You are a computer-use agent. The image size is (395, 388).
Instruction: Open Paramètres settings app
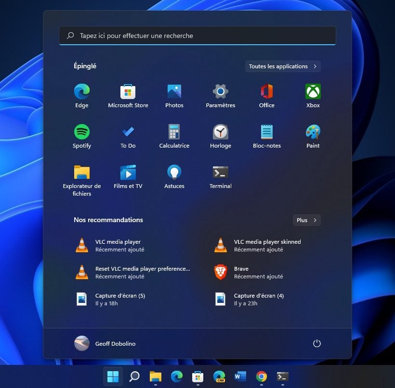coord(221,96)
